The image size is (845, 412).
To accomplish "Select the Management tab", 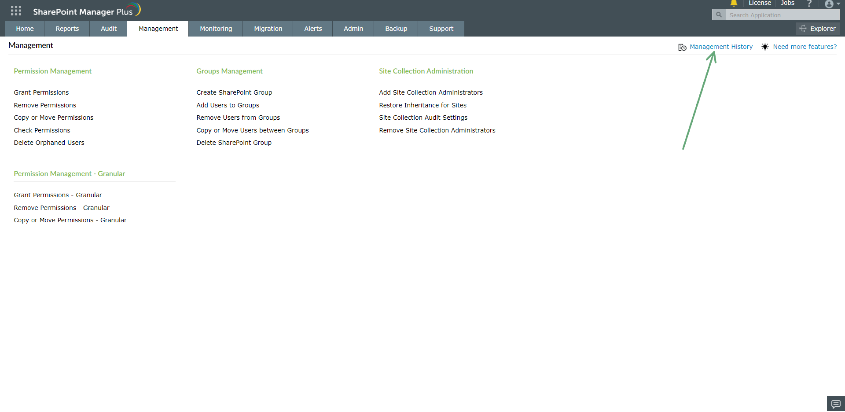I will 158,29.
